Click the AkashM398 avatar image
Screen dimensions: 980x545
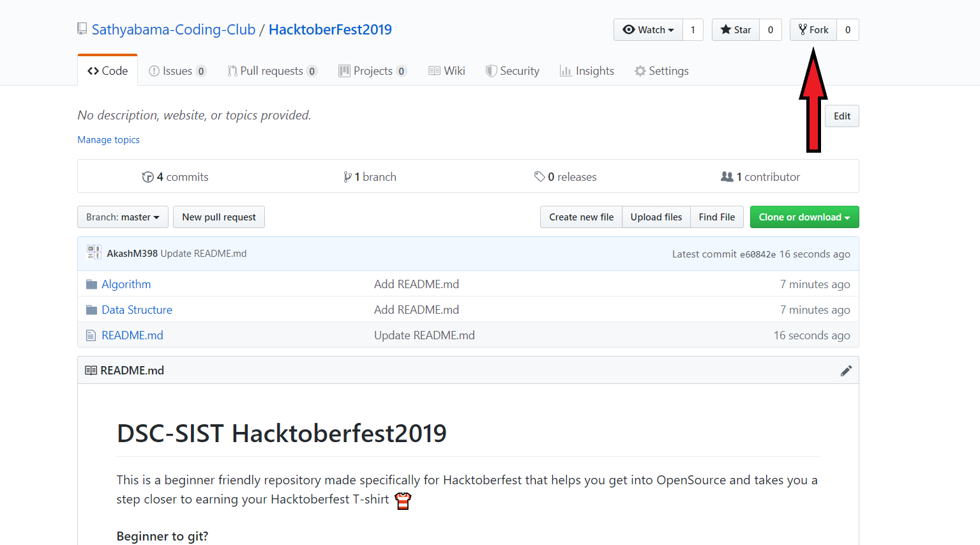94,252
